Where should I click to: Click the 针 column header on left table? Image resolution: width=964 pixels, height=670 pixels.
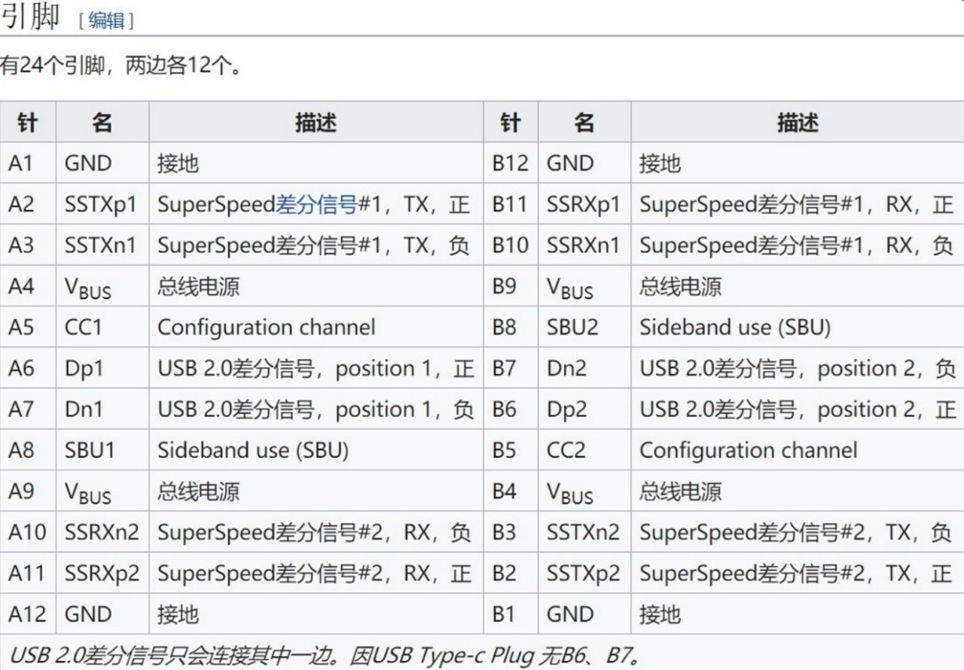tap(29, 122)
